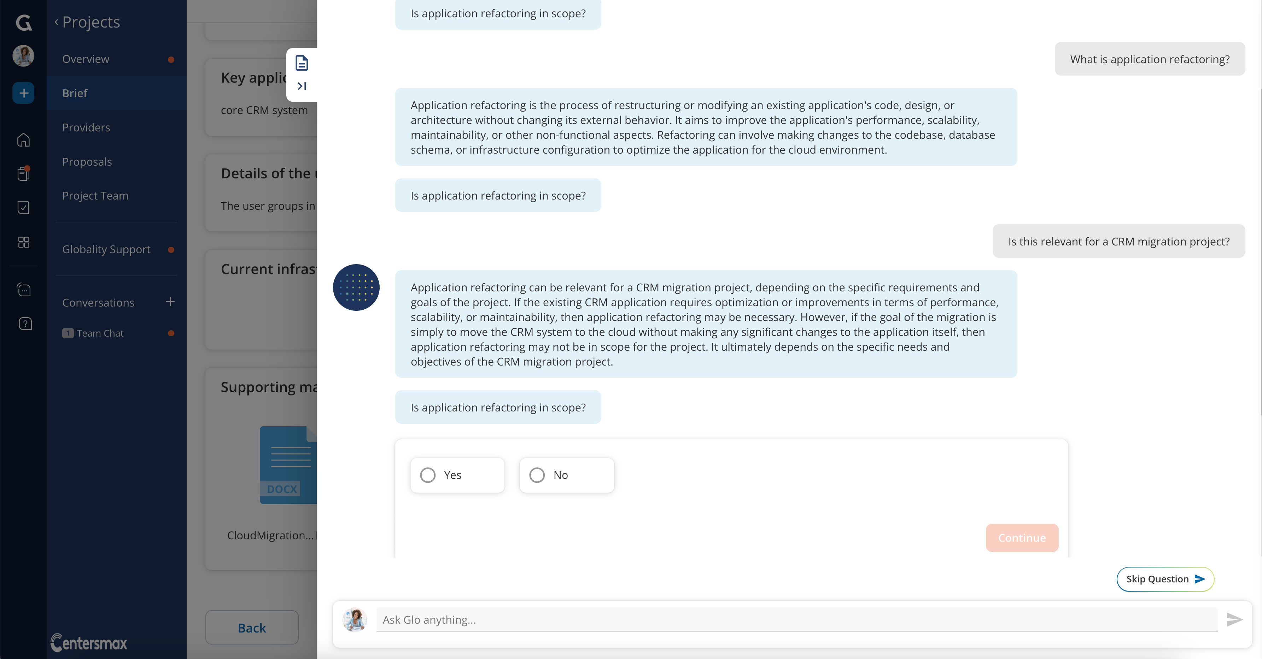Click the Back button

(252, 628)
